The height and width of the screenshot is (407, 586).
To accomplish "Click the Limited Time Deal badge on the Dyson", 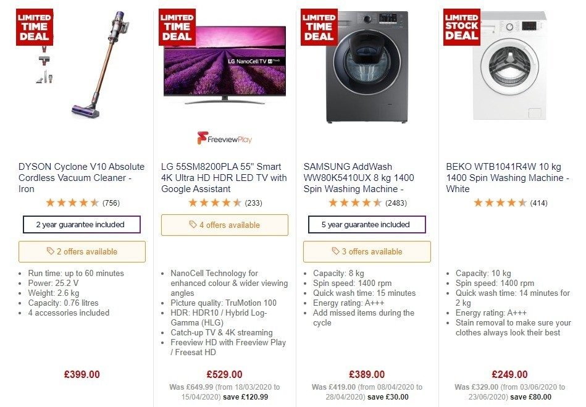I will (35, 27).
